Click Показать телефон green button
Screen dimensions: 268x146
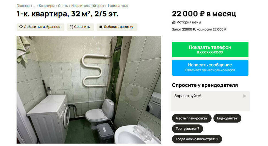210,49
